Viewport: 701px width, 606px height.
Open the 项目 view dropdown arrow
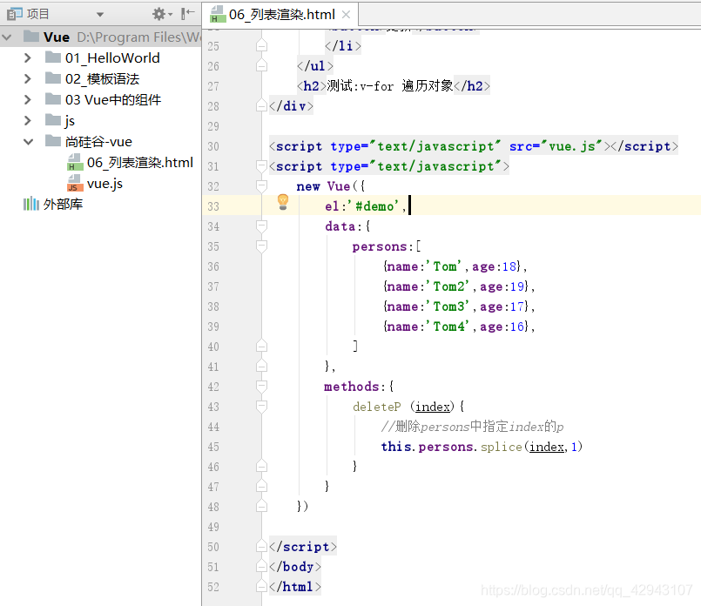pos(100,15)
